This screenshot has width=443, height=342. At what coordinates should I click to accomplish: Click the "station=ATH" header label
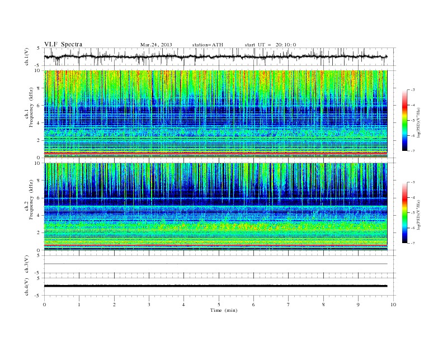(x=208, y=45)
